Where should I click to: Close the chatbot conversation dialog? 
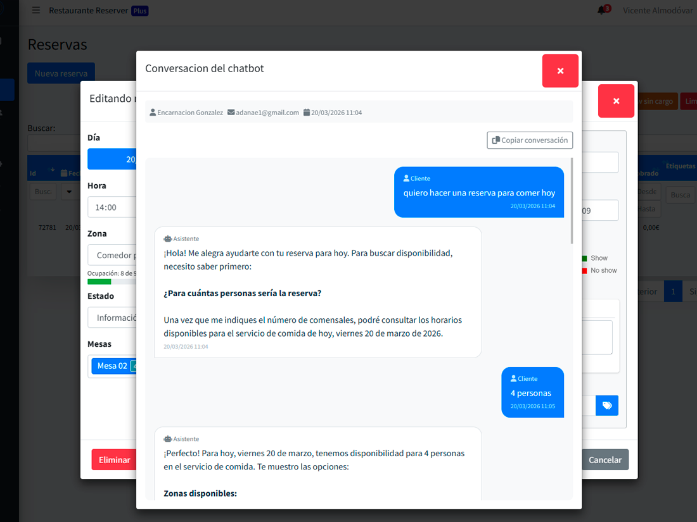tap(560, 71)
